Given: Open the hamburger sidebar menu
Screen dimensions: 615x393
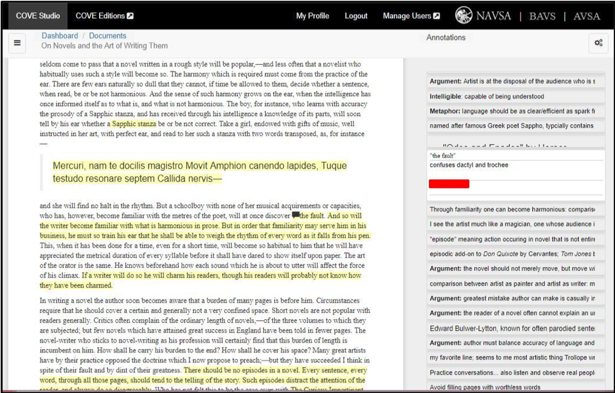Looking at the screenshot, I should (18, 43).
